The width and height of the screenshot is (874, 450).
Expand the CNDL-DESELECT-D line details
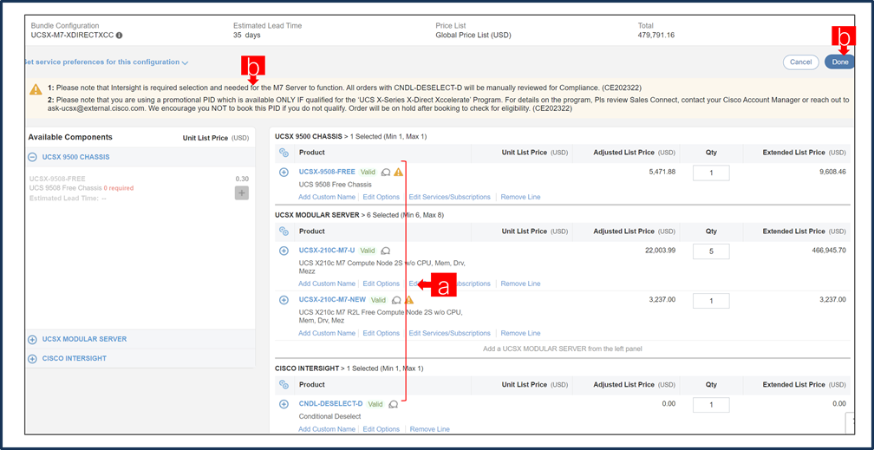coord(284,404)
